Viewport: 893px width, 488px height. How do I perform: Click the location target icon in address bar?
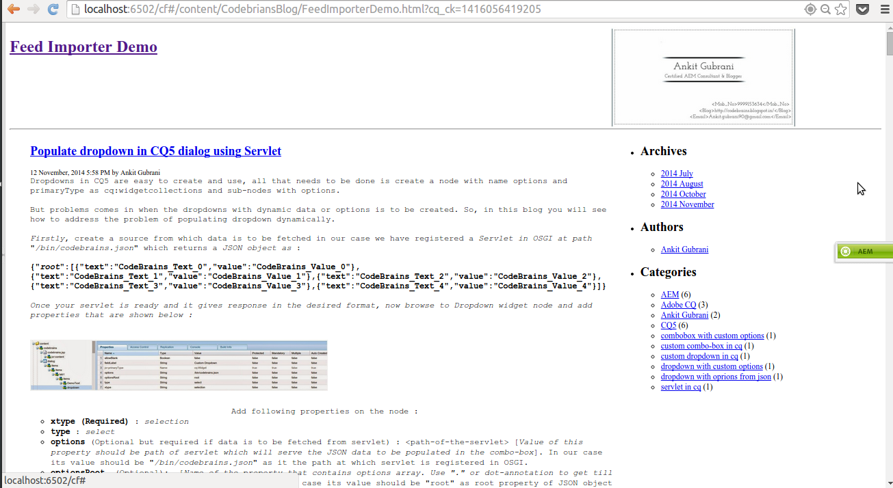tap(810, 9)
